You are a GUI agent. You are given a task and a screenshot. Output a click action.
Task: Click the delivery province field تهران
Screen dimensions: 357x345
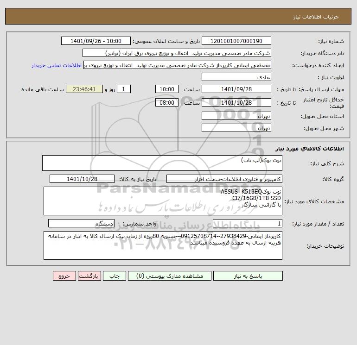236,116
